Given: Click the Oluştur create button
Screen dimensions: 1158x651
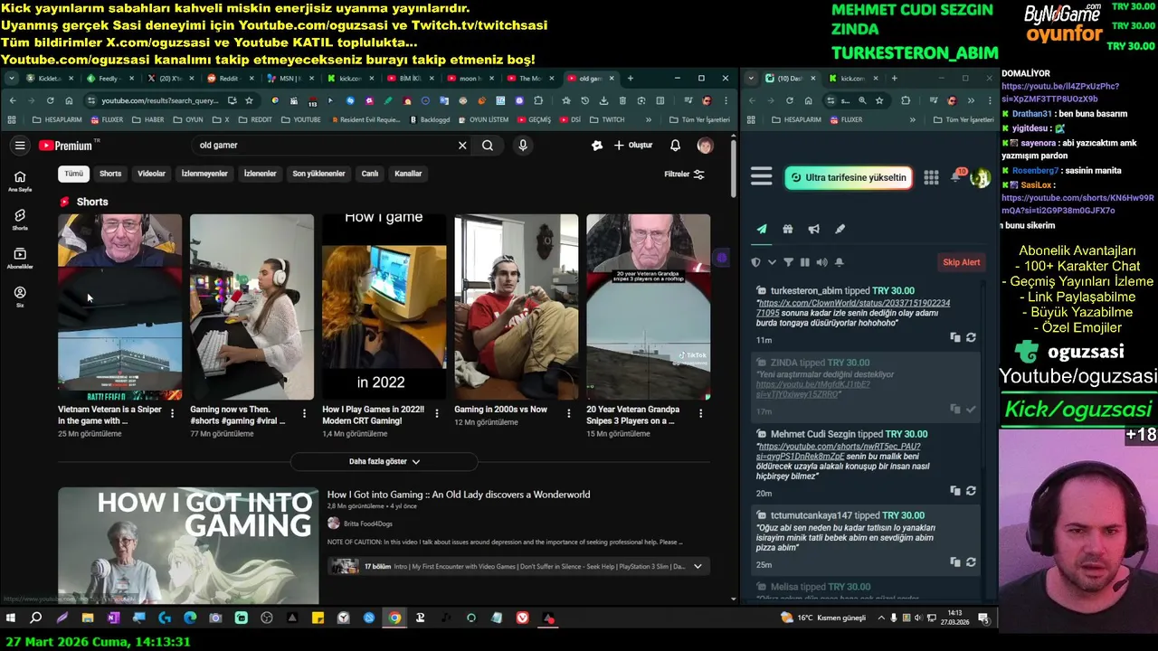Looking at the screenshot, I should click(633, 146).
